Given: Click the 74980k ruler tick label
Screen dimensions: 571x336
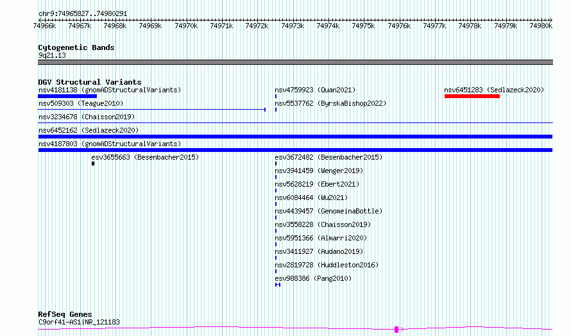Looking at the screenshot, I should click(x=541, y=26).
